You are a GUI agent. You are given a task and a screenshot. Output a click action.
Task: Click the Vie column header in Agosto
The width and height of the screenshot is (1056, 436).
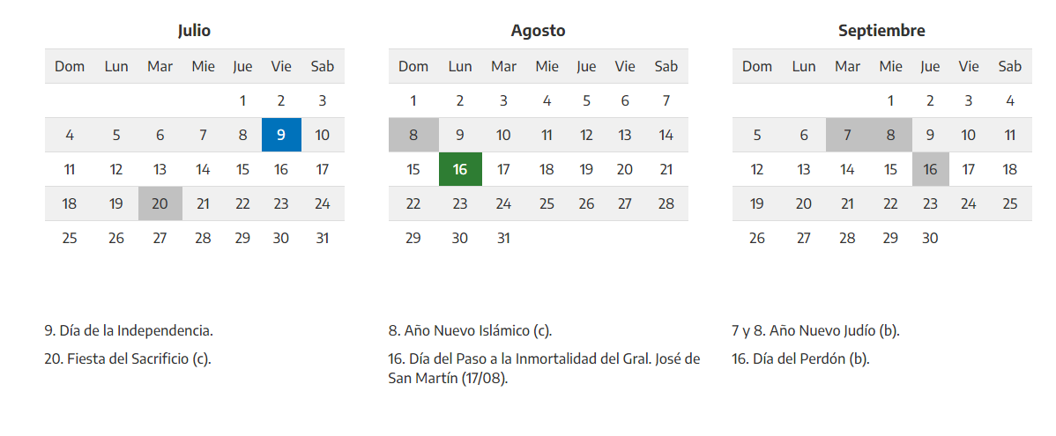625,66
